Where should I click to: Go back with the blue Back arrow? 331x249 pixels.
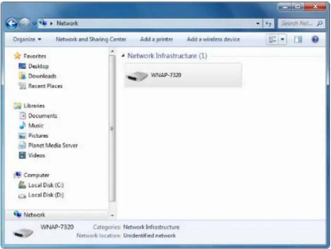(x=12, y=24)
